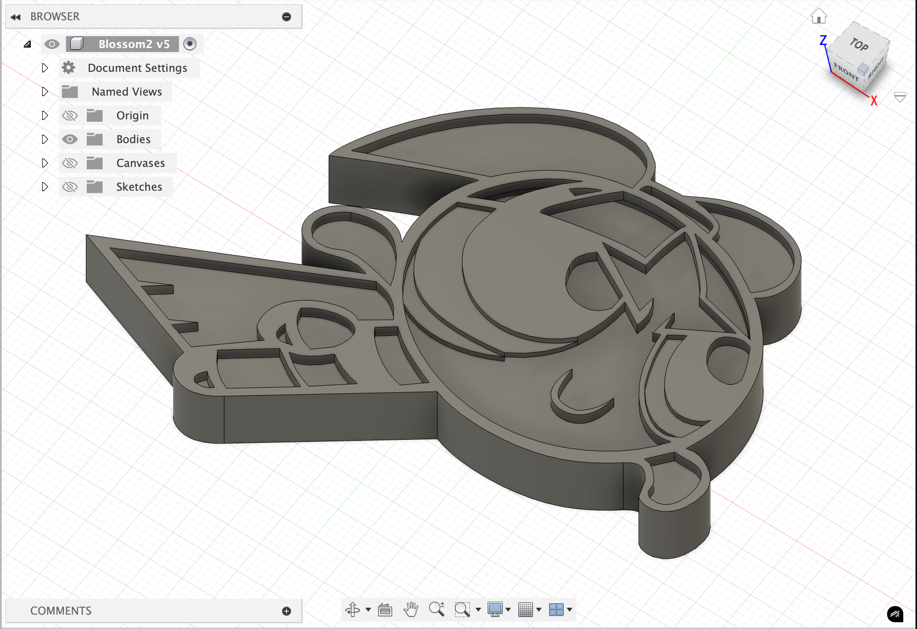Expand the Named Views folder

[x=45, y=92]
